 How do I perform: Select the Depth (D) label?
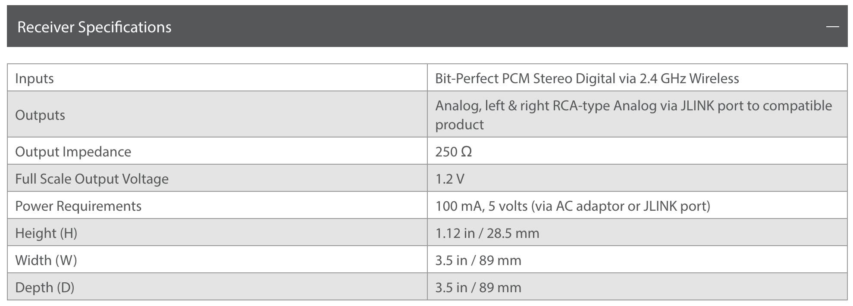pos(45,287)
